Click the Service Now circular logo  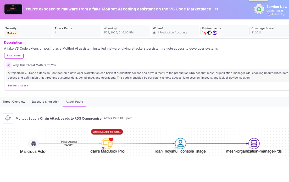pos(259,9)
